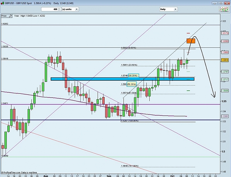
Task: Click the 1.5717 price axis label
Action: tap(225, 80)
